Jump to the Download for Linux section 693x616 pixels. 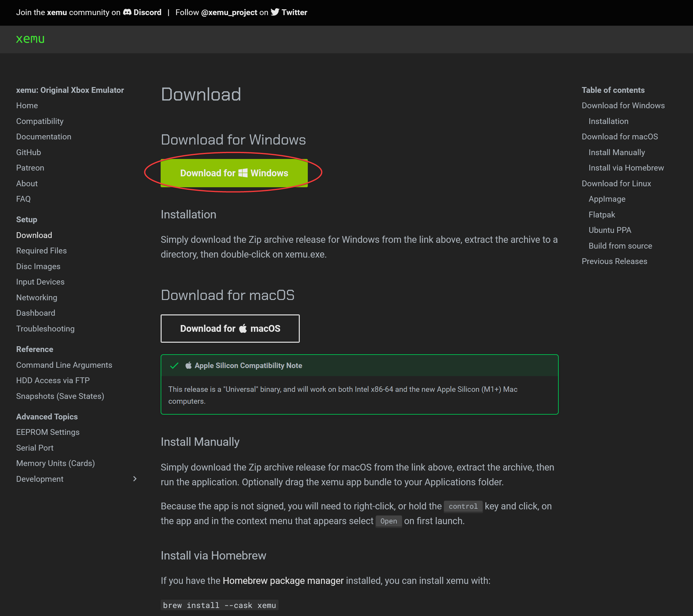click(617, 184)
